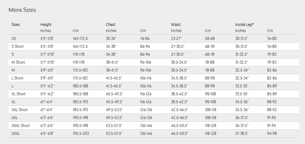Click the Chest column header
305x144 pixels.
[111, 25]
